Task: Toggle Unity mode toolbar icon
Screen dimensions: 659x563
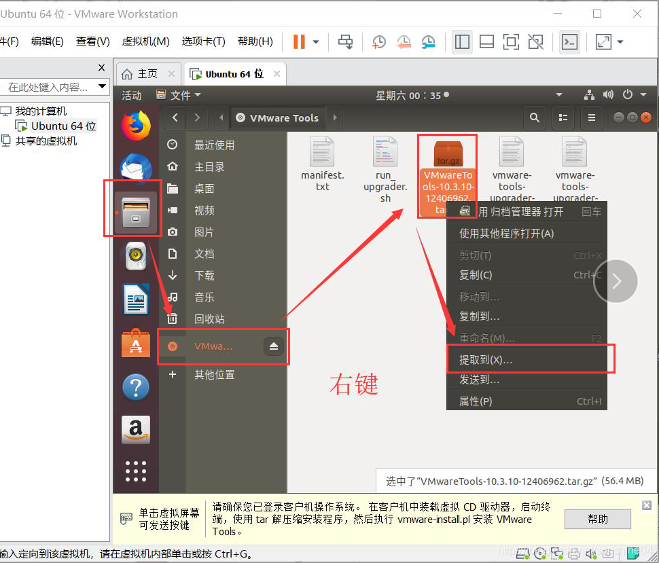Action: [x=535, y=41]
